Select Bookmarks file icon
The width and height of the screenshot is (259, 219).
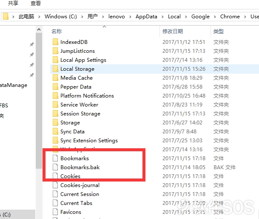55,158
